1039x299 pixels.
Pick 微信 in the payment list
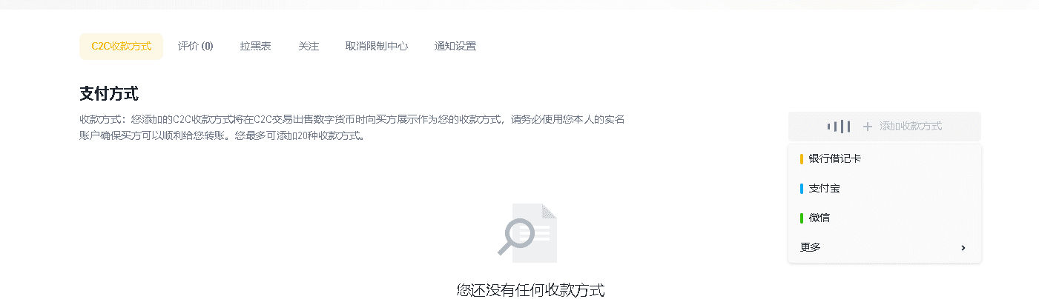tap(885, 218)
